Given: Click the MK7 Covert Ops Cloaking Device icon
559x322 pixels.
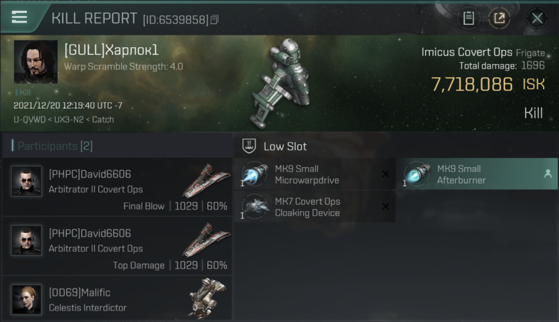Looking at the screenshot, I should tap(255, 207).
